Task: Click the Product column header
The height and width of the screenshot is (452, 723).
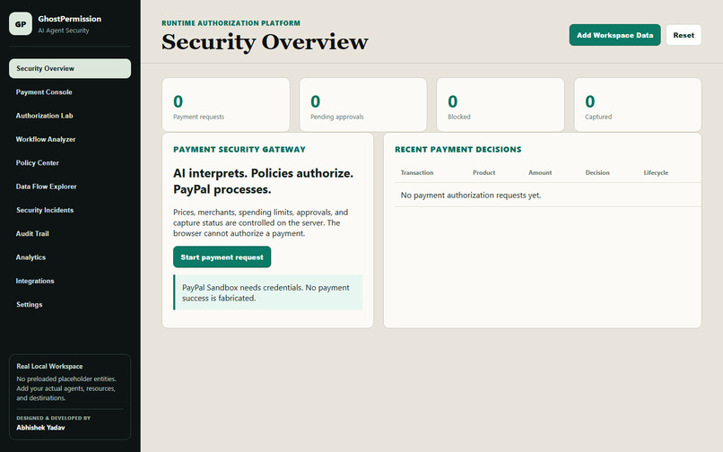Action: click(483, 172)
